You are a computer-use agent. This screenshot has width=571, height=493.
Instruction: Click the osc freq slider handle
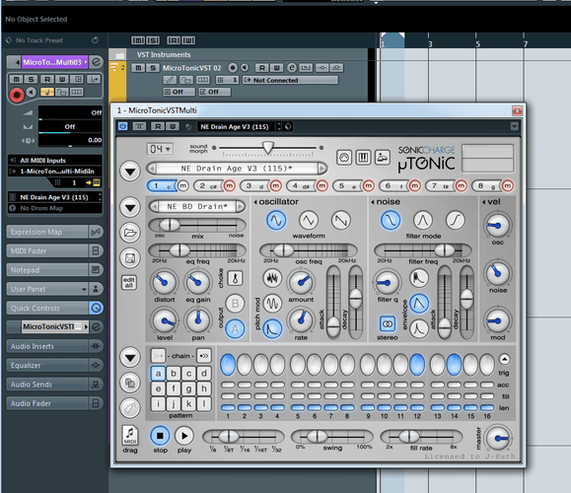tap(283, 250)
